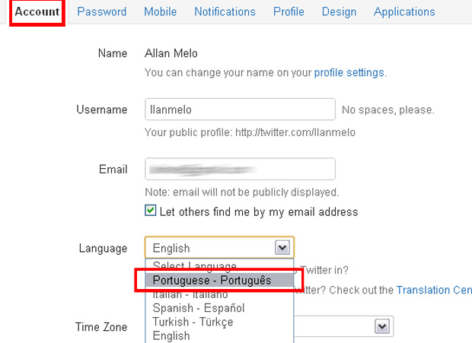This screenshot has width=472, height=343.
Task: Click the Language dropdown arrow
Action: click(x=282, y=248)
